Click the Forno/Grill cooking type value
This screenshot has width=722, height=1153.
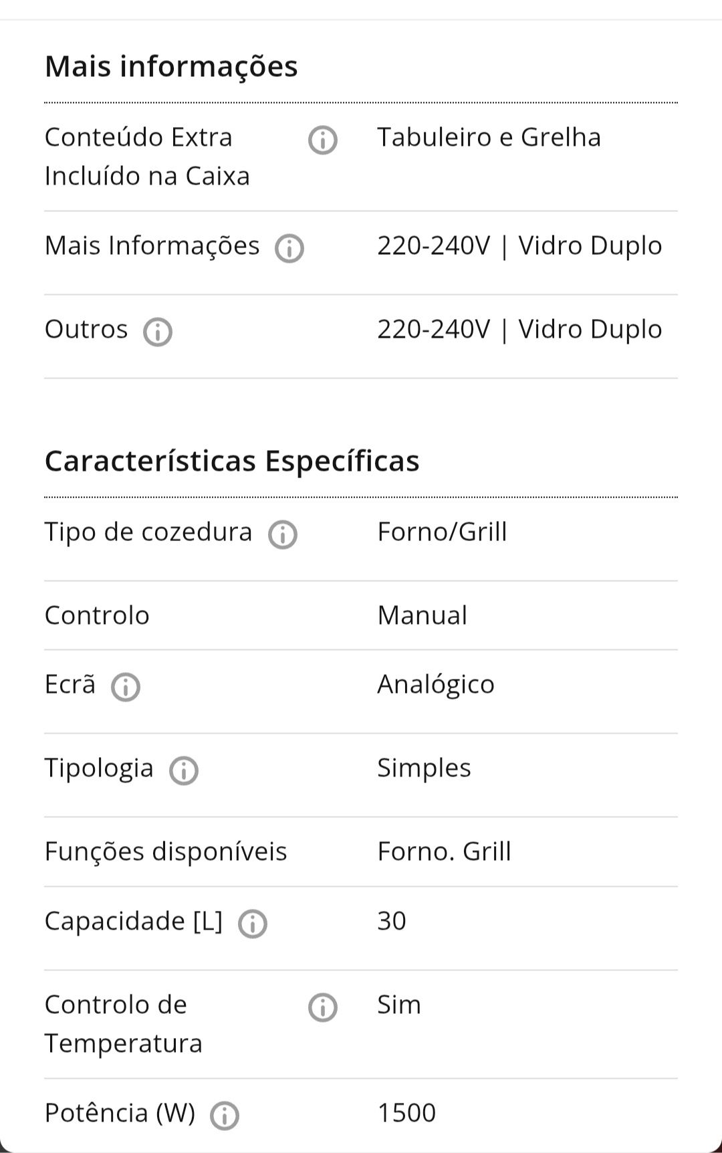[442, 532]
